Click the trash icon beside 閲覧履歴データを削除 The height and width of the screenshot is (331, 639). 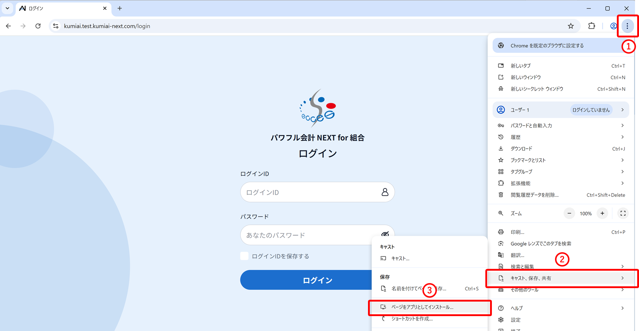tap(501, 195)
